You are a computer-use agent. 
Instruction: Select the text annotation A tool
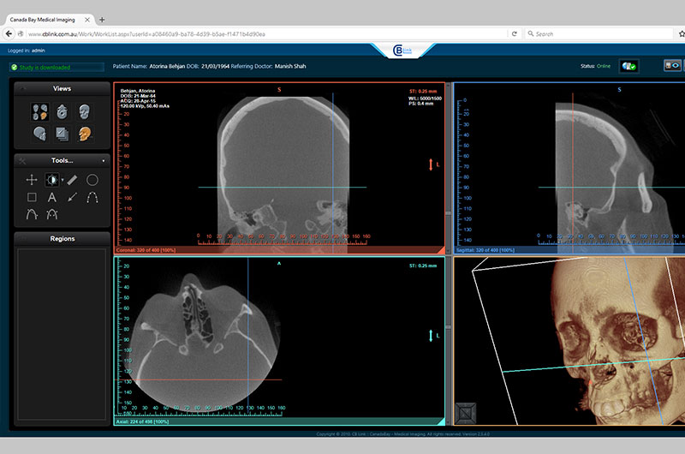(52, 198)
